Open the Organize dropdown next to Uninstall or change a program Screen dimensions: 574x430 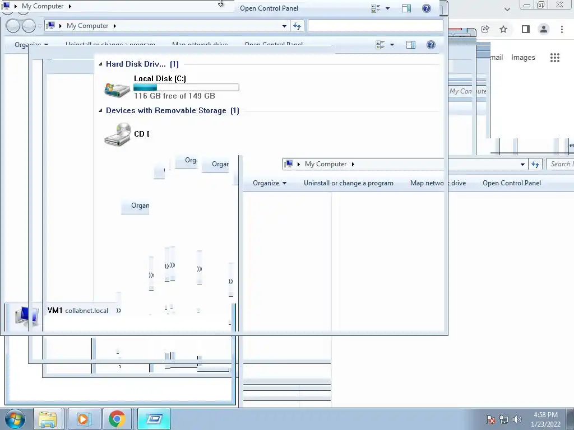(x=270, y=183)
